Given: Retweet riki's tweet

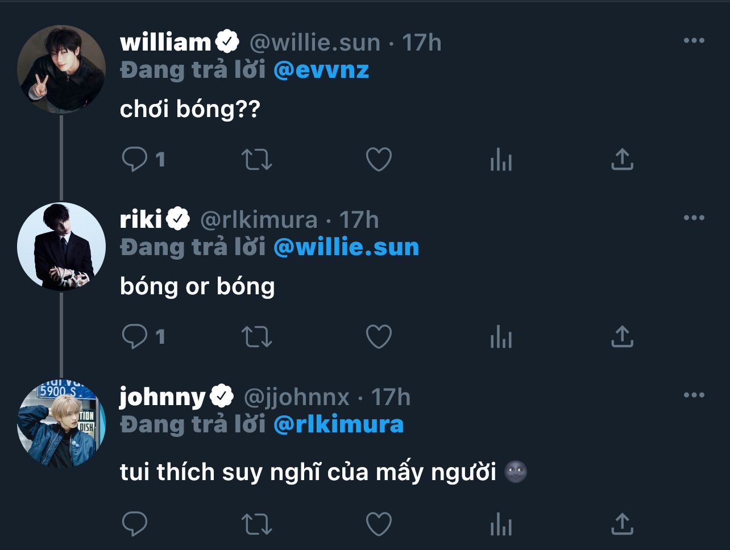Looking at the screenshot, I should point(257,337).
